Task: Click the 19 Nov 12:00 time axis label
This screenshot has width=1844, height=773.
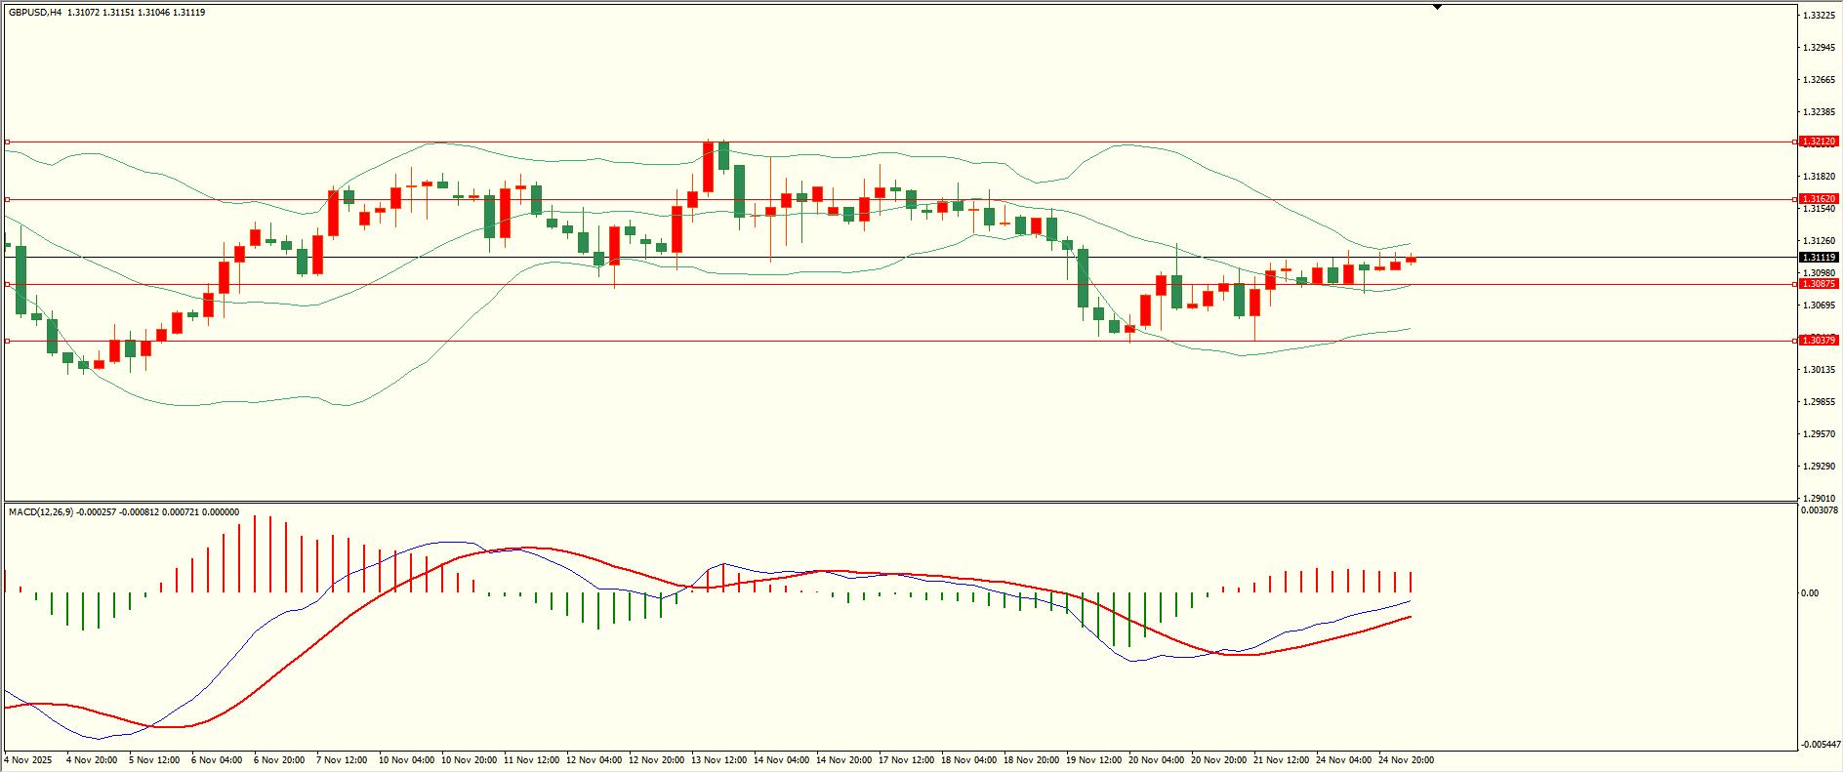Action: point(1093,760)
